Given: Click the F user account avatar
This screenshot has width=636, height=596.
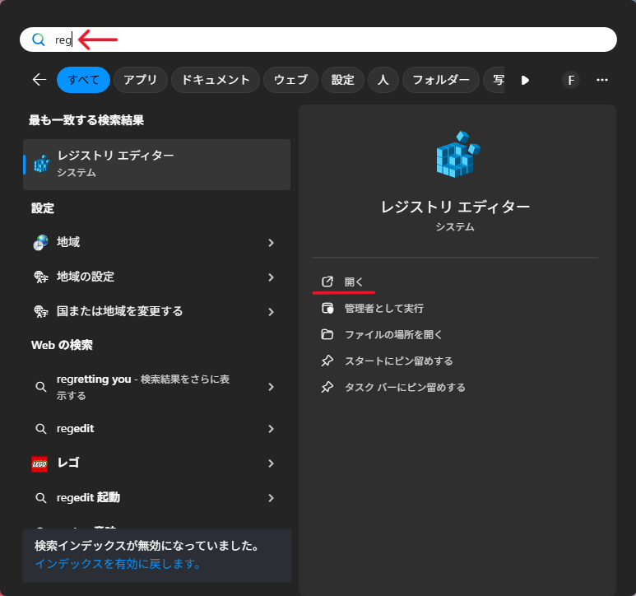Looking at the screenshot, I should tap(570, 80).
